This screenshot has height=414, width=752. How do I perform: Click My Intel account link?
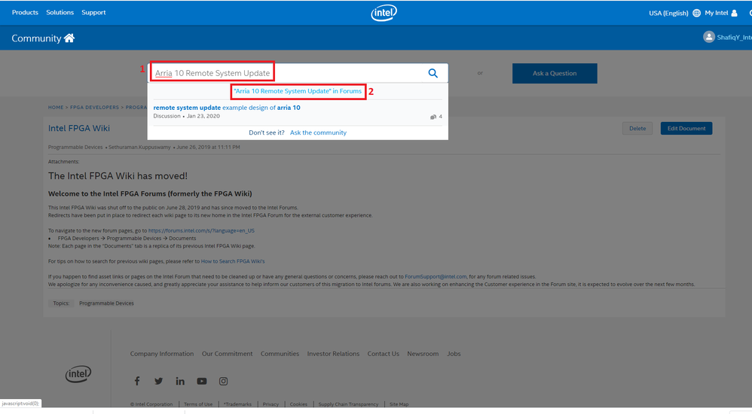point(717,13)
